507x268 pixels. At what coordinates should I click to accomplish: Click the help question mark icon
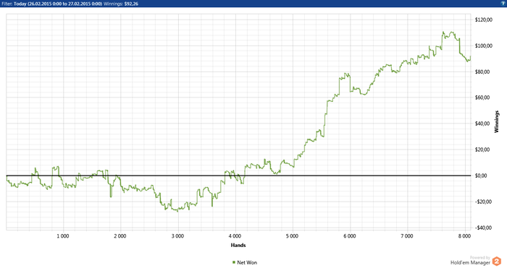tap(504, 4)
